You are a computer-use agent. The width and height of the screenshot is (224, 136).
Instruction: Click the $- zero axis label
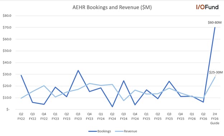(x=8, y=109)
